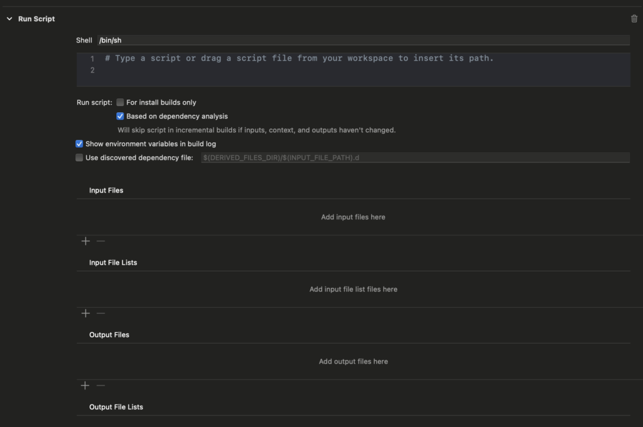This screenshot has height=427, width=643.
Task: Add an input file with plus button
Action: point(85,241)
